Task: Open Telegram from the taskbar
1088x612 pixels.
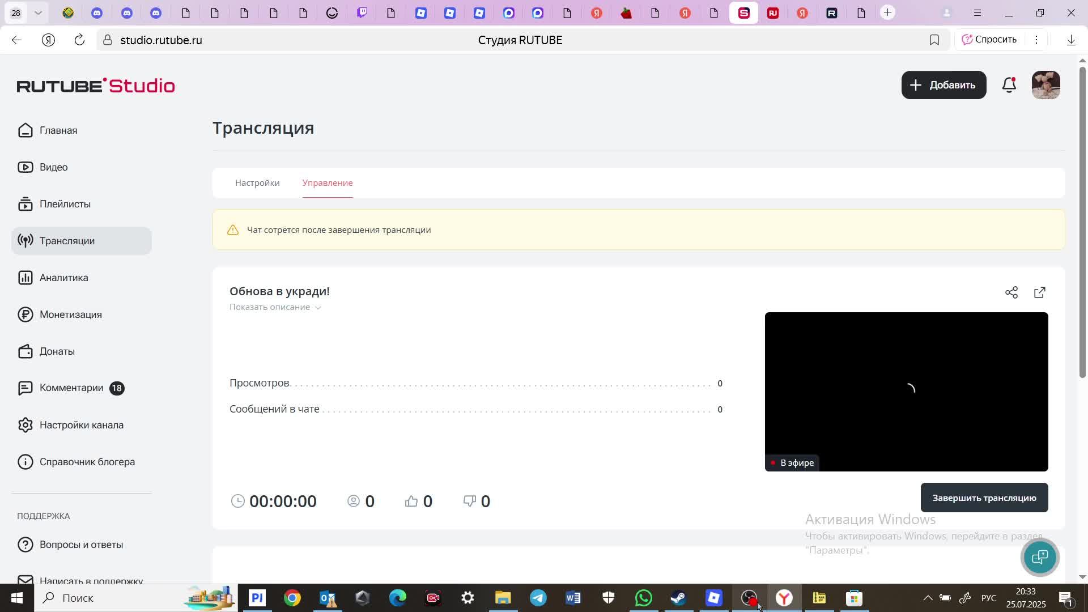Action: point(538,597)
